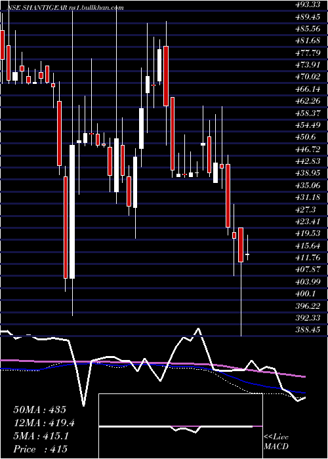Click the 481.68 price axis label
The image size is (328, 459).
click(307, 41)
